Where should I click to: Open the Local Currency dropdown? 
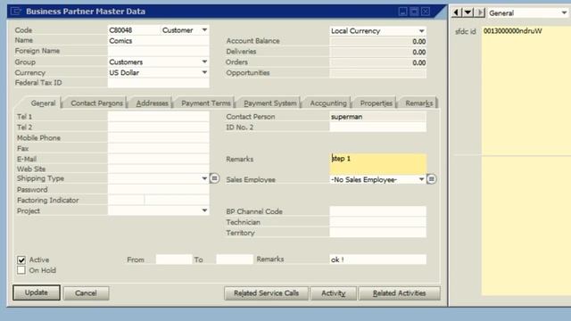(x=421, y=31)
